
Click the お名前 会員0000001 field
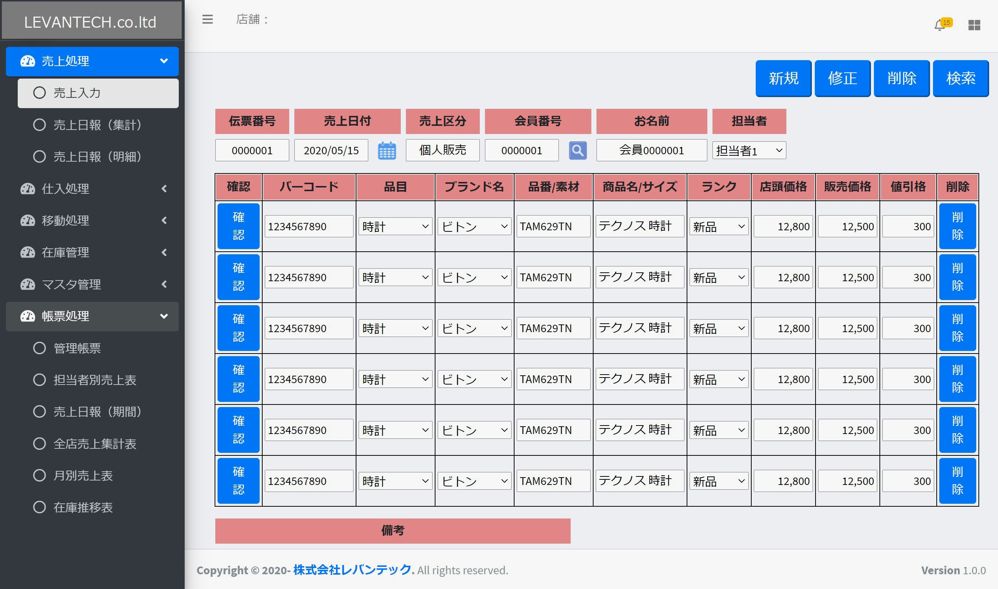(652, 150)
